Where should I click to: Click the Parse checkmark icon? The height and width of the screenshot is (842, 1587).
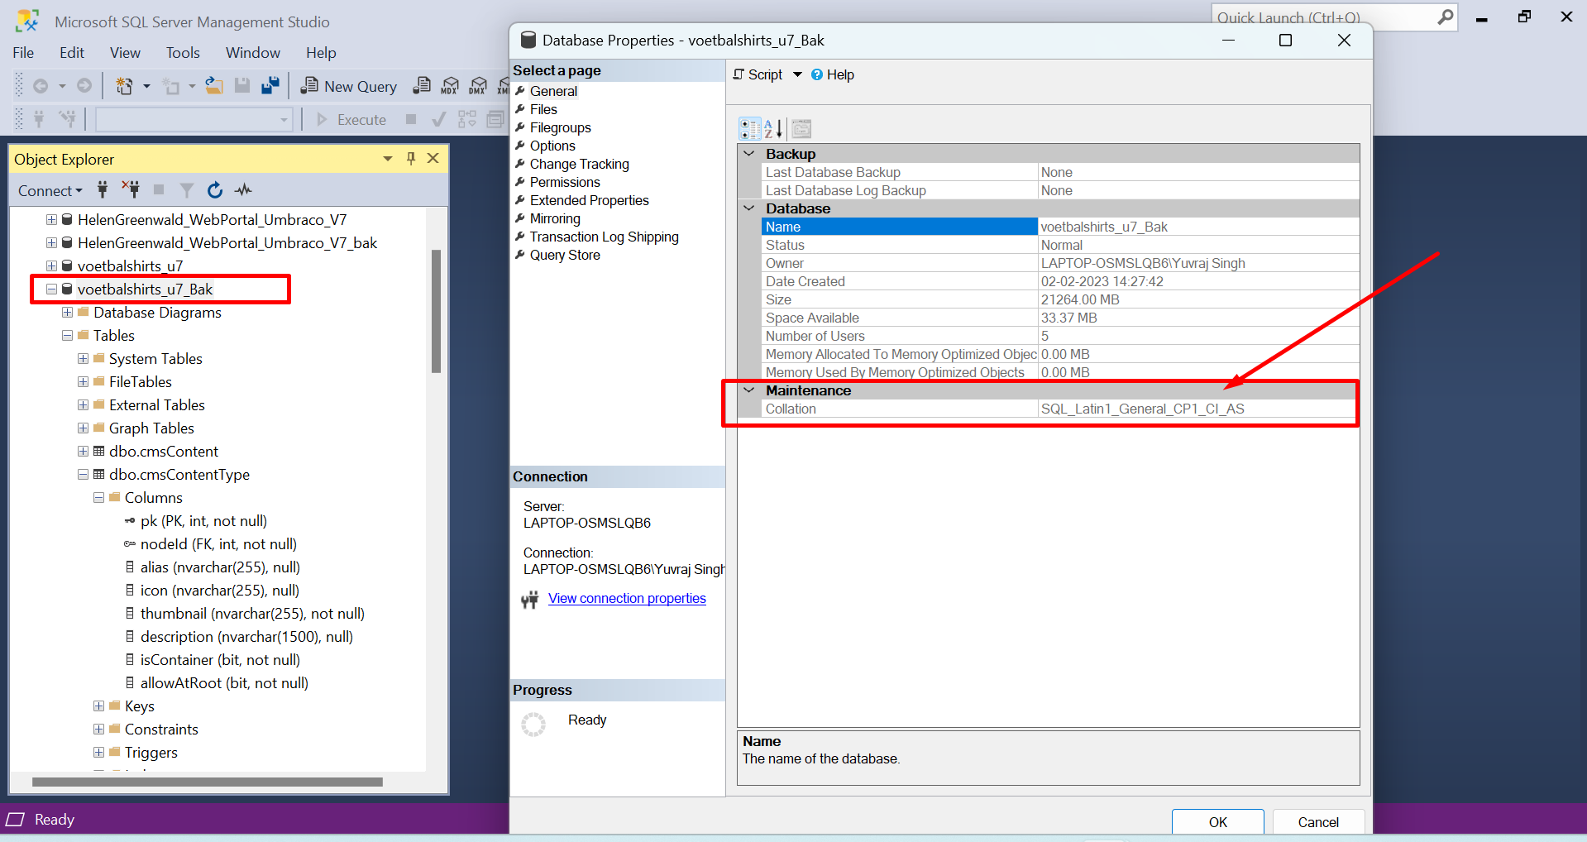click(x=439, y=120)
